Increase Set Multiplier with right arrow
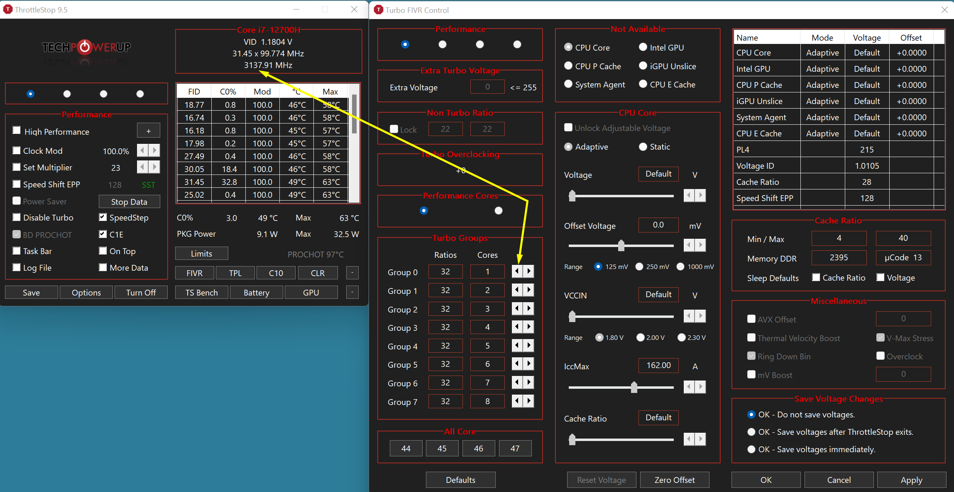954x492 pixels. pos(154,167)
